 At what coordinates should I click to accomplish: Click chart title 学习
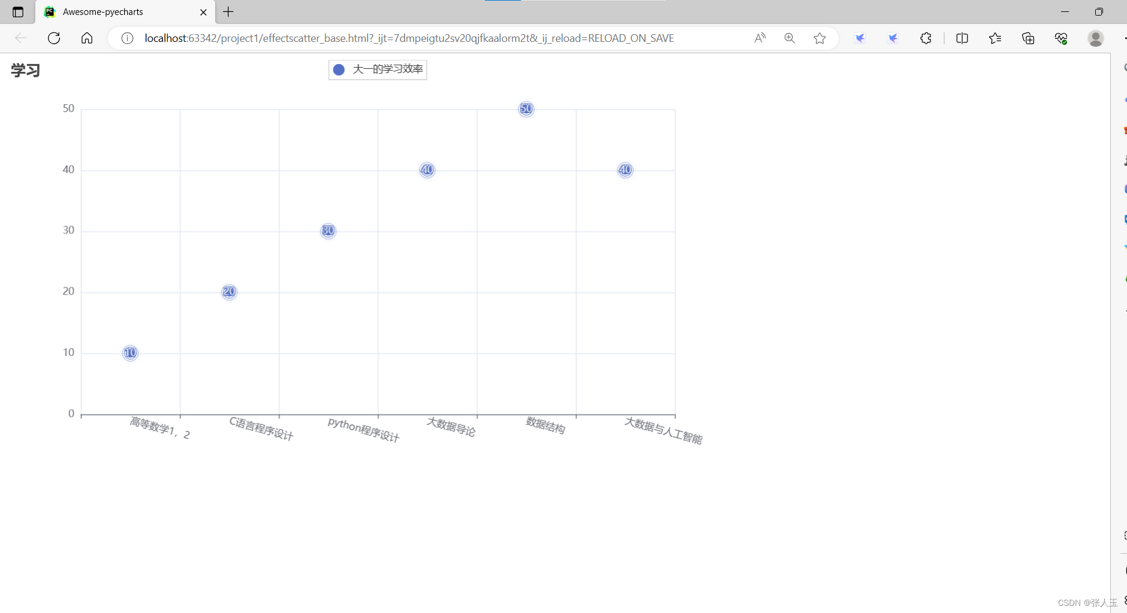click(25, 71)
